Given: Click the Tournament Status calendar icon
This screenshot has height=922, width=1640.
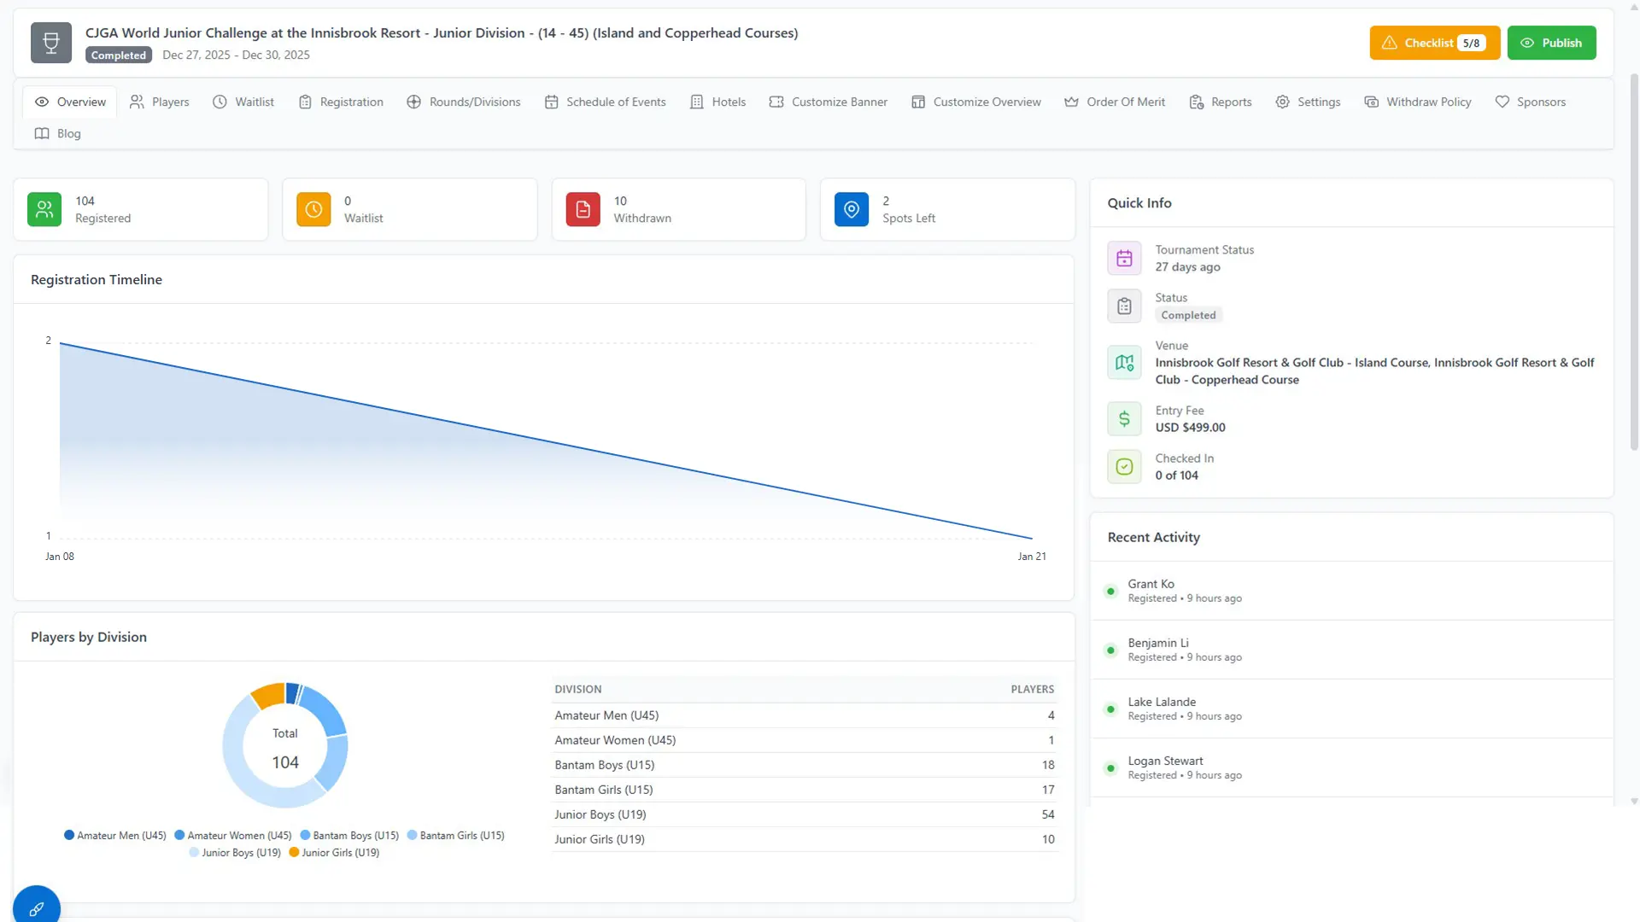Looking at the screenshot, I should [1123, 258].
